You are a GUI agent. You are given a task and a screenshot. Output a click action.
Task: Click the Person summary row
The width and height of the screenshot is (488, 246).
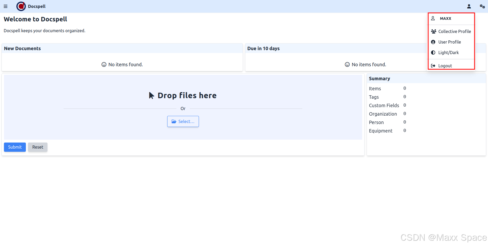point(387,122)
